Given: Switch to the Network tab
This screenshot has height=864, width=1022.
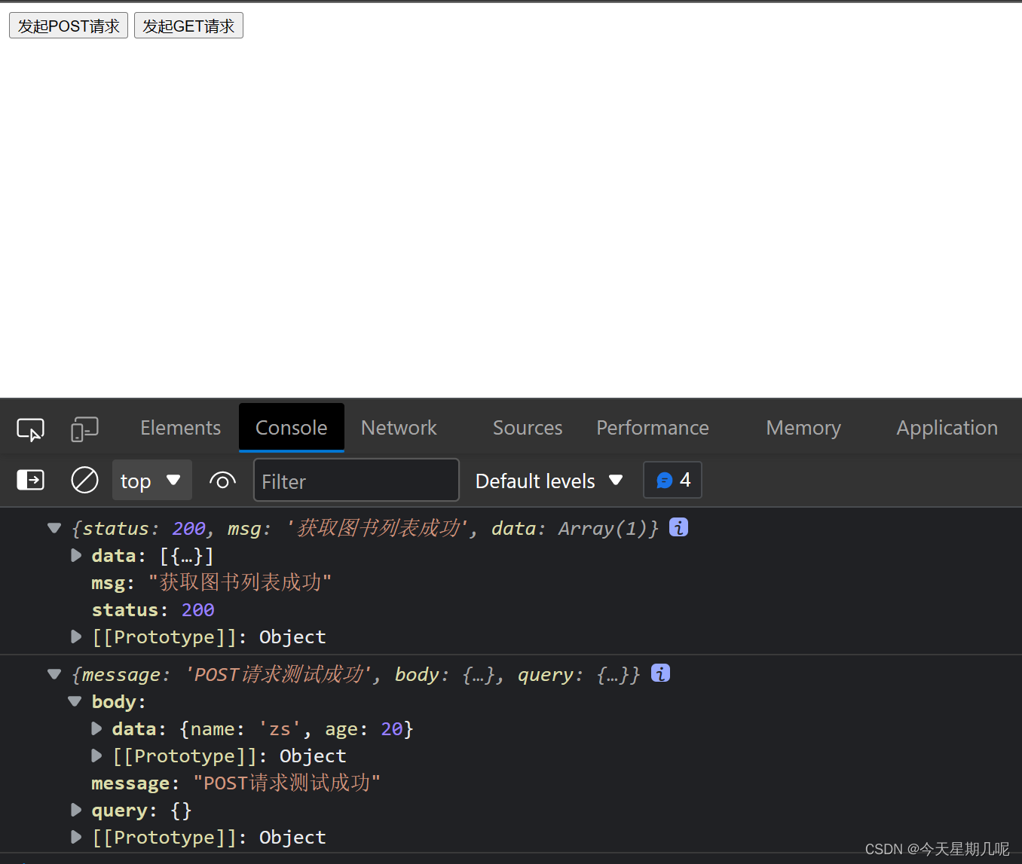Looking at the screenshot, I should [x=398, y=427].
